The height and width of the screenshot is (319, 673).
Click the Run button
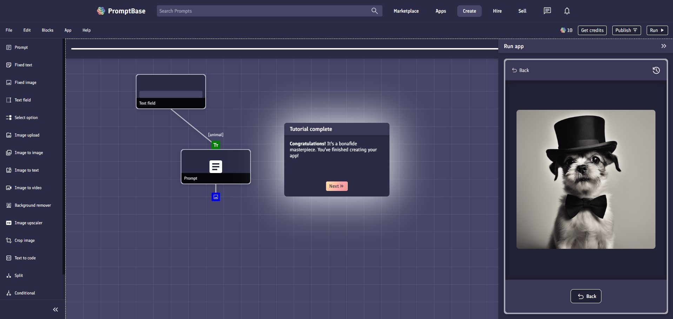(x=657, y=30)
